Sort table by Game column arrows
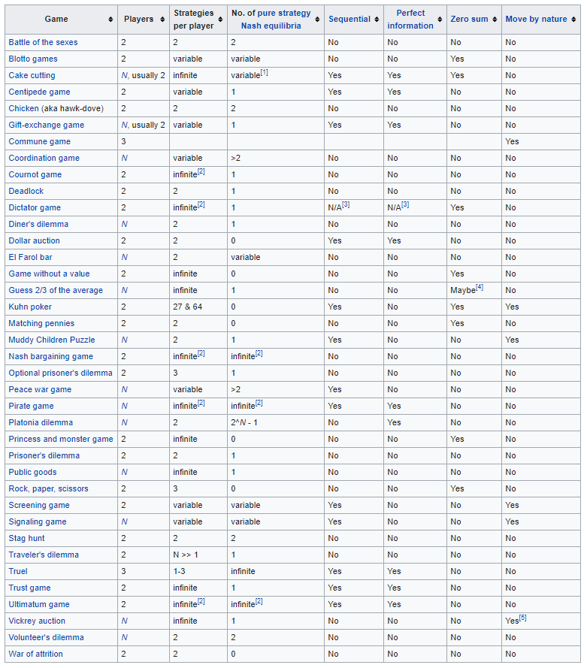This screenshot has height=668, width=587. (x=110, y=20)
